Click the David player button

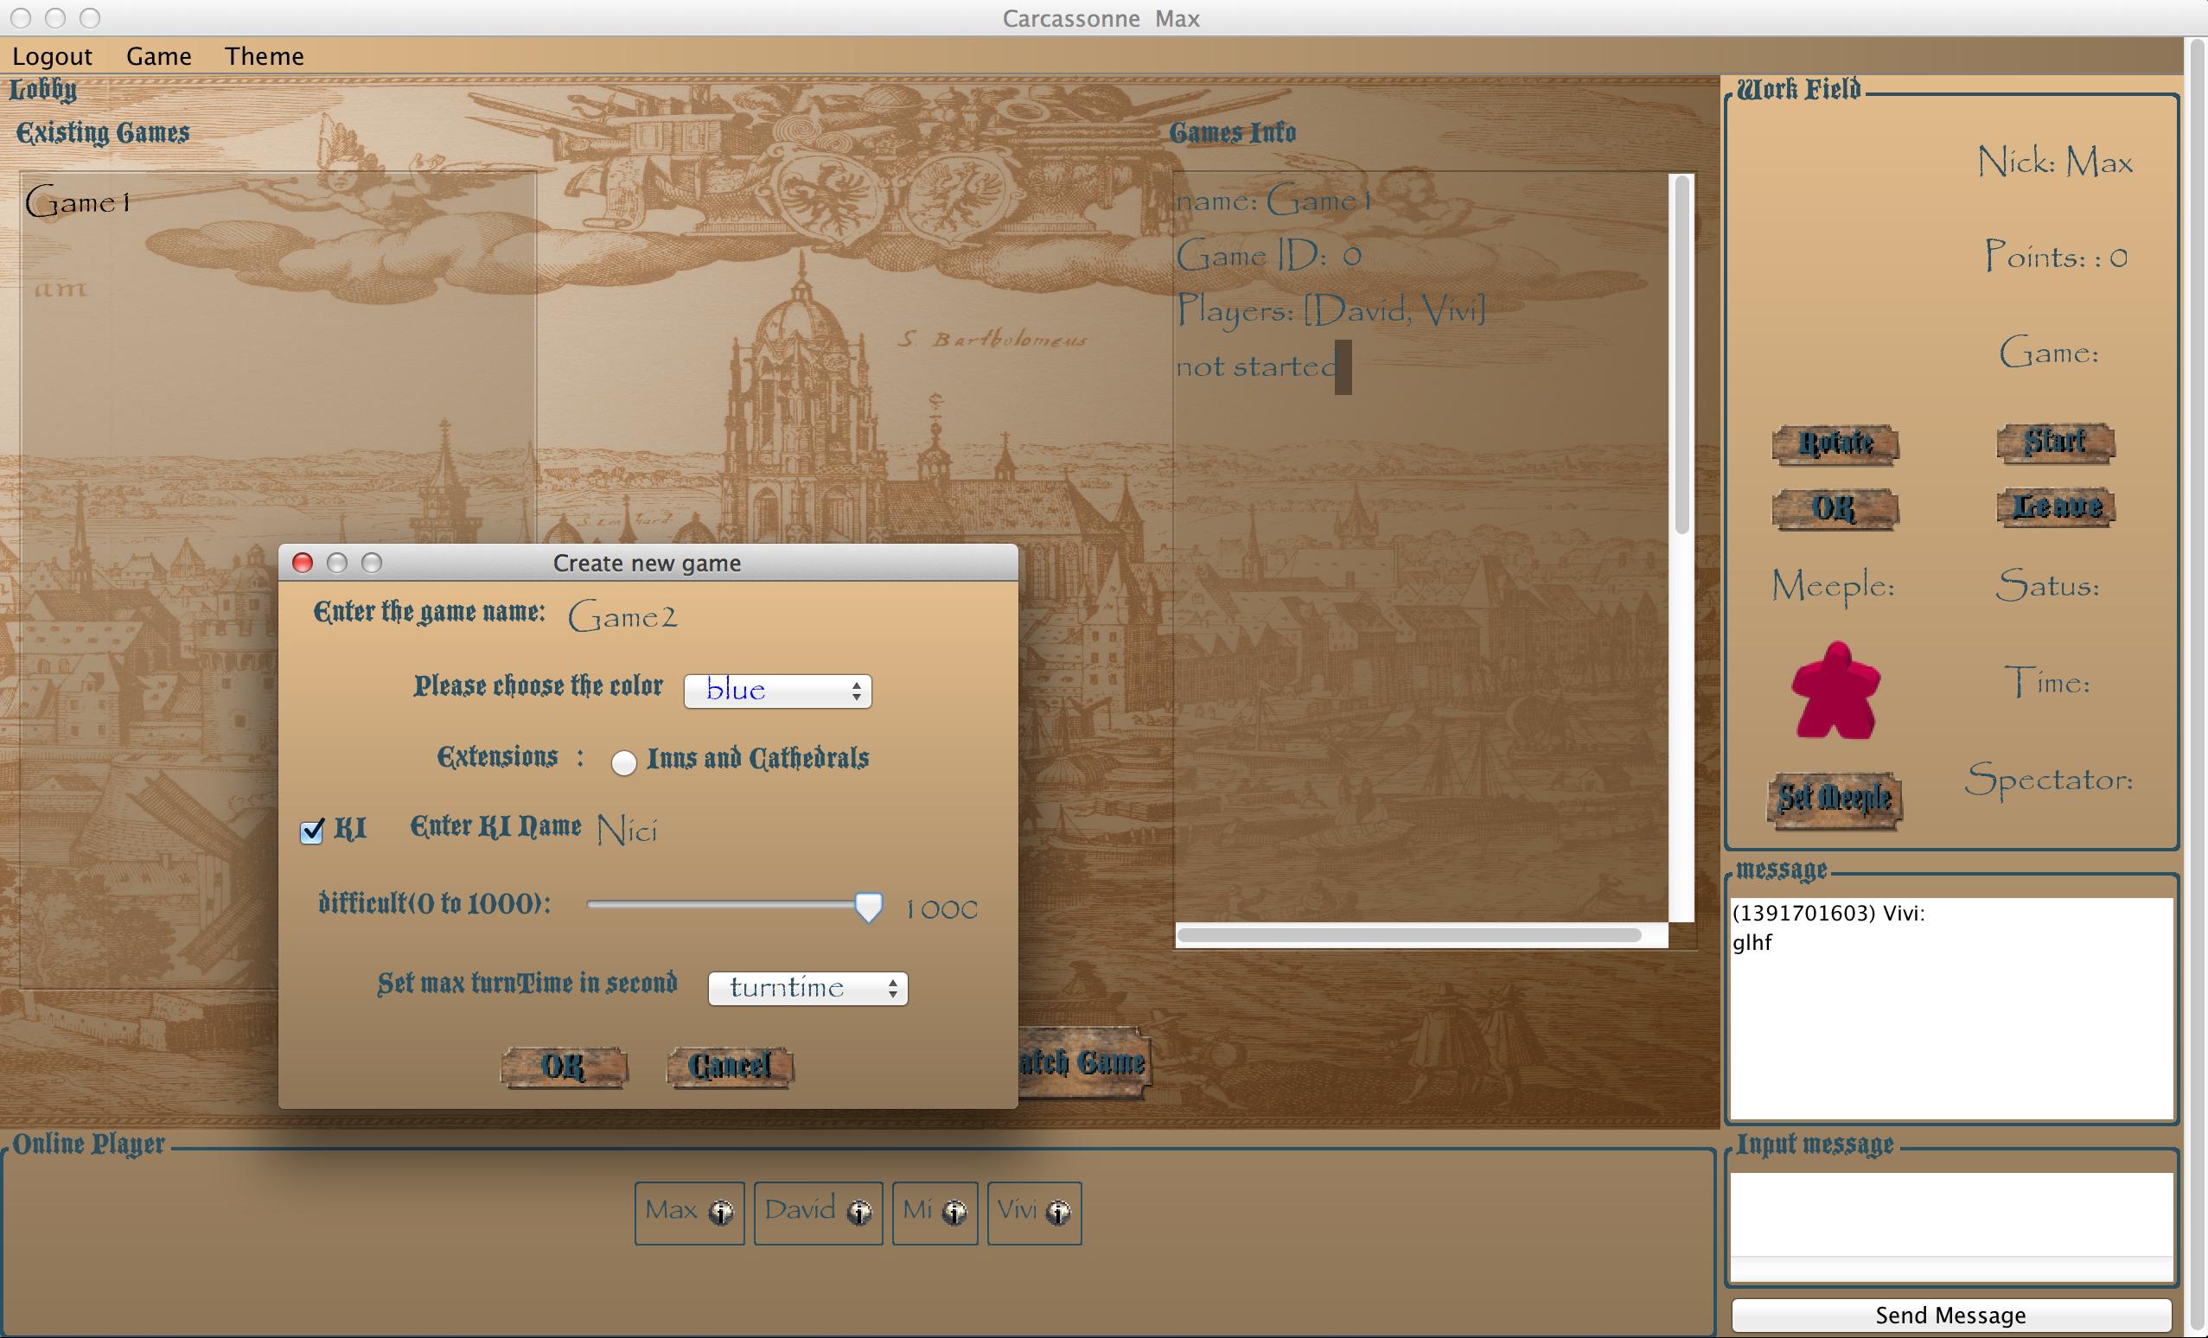(818, 1213)
